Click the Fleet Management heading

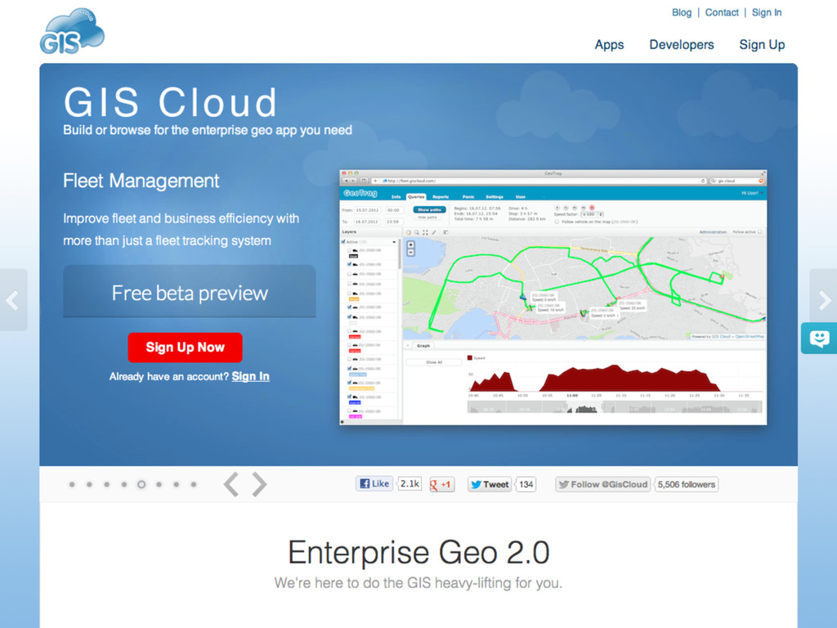tap(141, 181)
